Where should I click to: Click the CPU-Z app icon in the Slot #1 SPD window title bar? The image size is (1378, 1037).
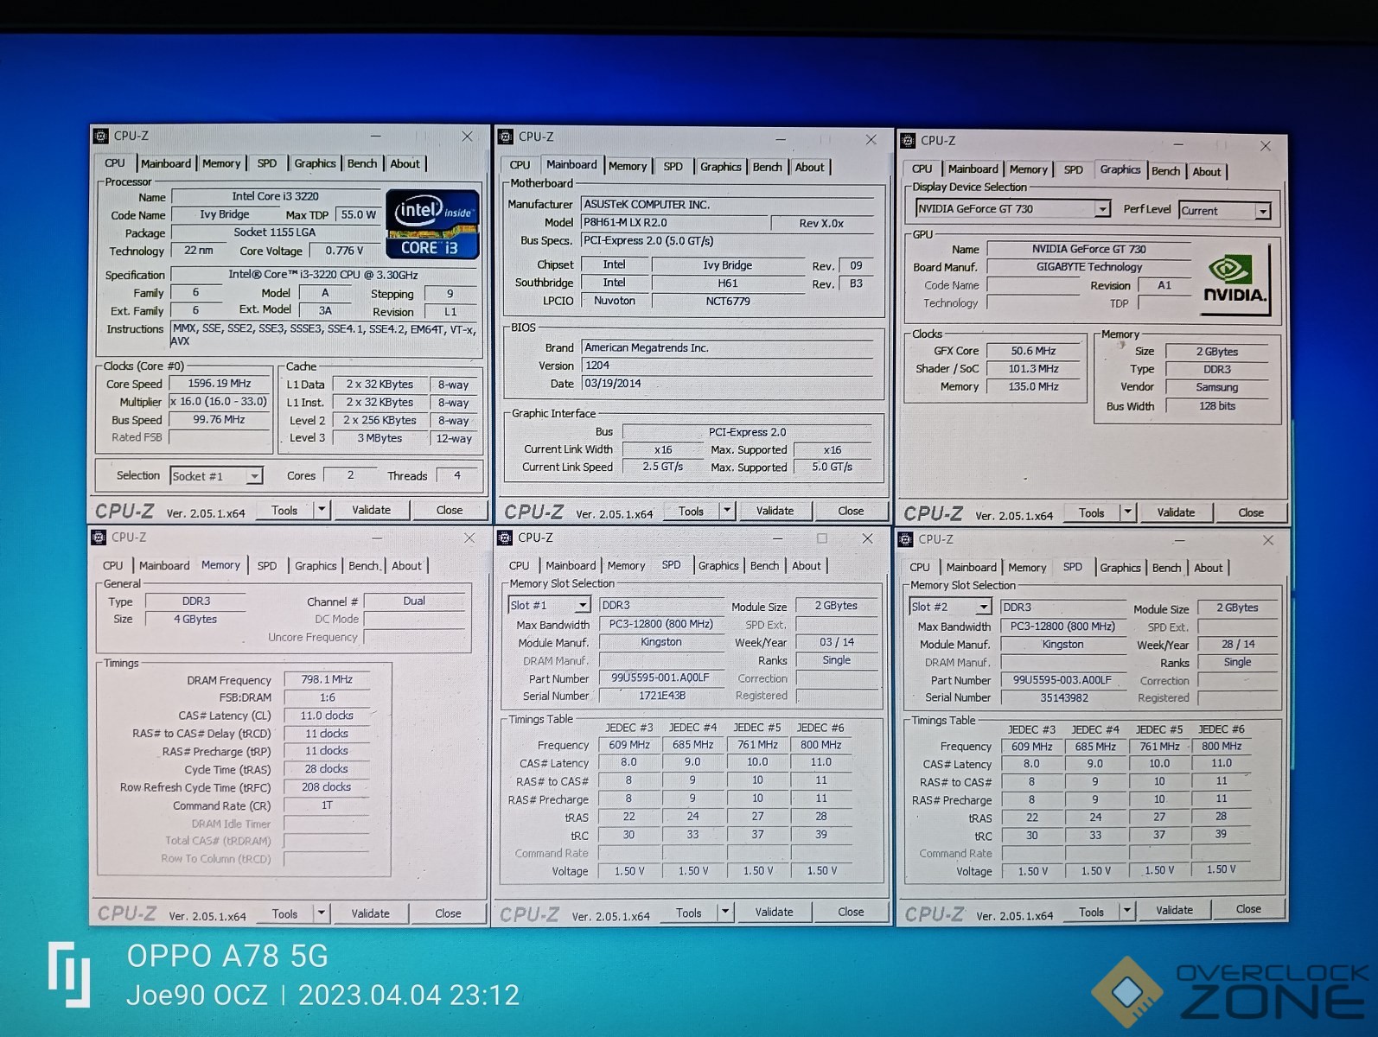coord(505,538)
